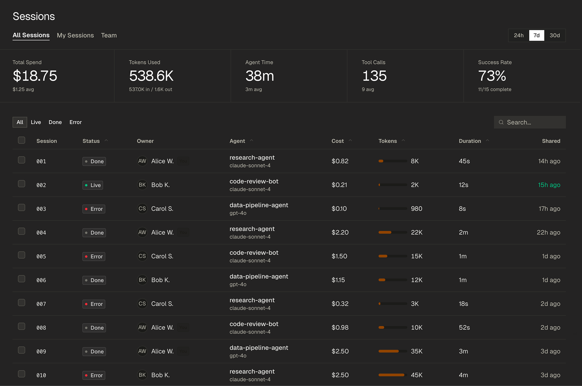Screen dimensions: 582x386
Task: Click the Done badge on session 006
Action: tap(94, 280)
